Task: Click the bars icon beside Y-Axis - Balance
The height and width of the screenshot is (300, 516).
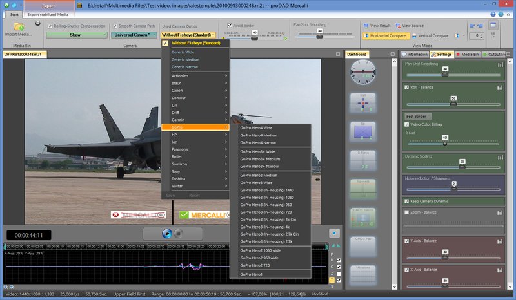Action: click(x=501, y=241)
